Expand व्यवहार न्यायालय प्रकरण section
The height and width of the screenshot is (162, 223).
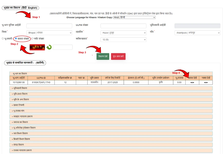click(111, 117)
